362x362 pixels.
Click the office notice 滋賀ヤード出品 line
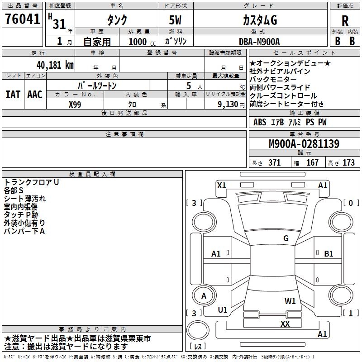[77, 338]
